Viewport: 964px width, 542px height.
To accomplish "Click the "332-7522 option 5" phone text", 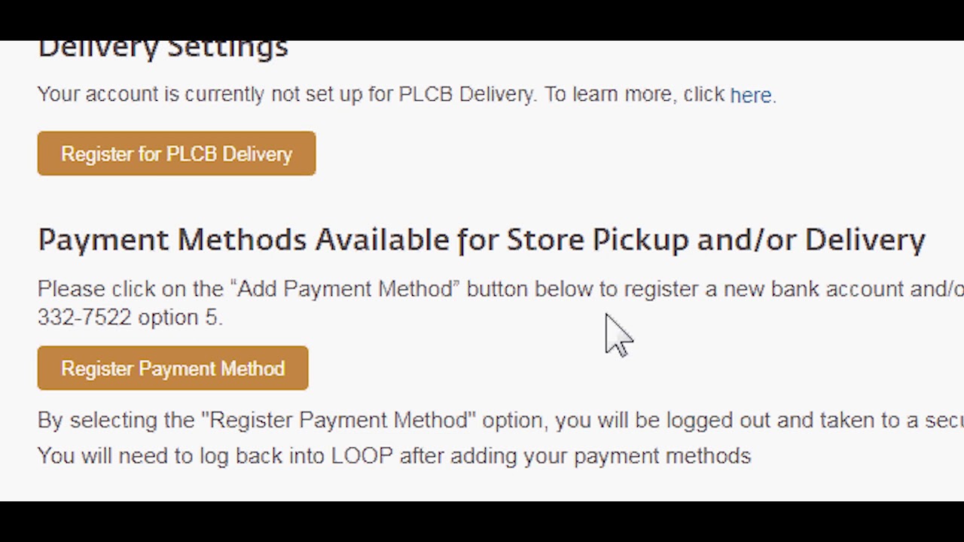I will 129,318.
